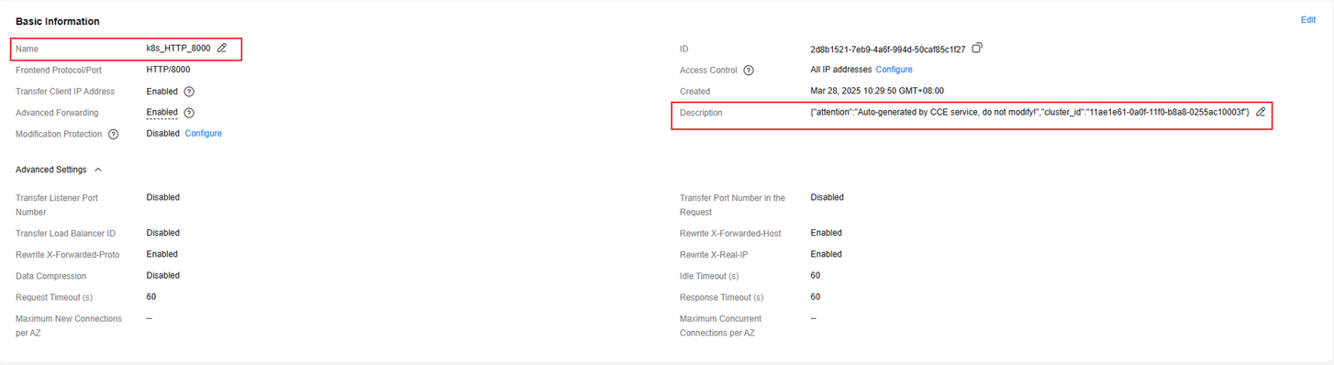1334x365 pixels.
Task: Show the Modification Protection help tooltip icon
Action: [114, 134]
